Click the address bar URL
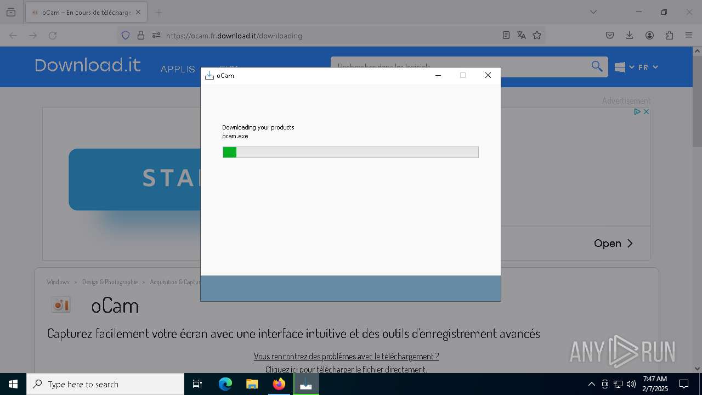The image size is (702, 395). tap(234, 36)
